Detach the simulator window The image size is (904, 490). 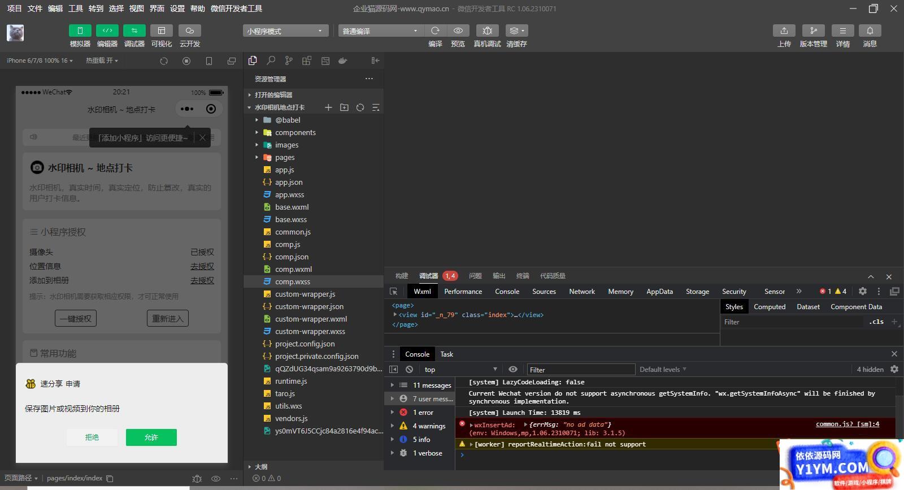click(x=232, y=60)
